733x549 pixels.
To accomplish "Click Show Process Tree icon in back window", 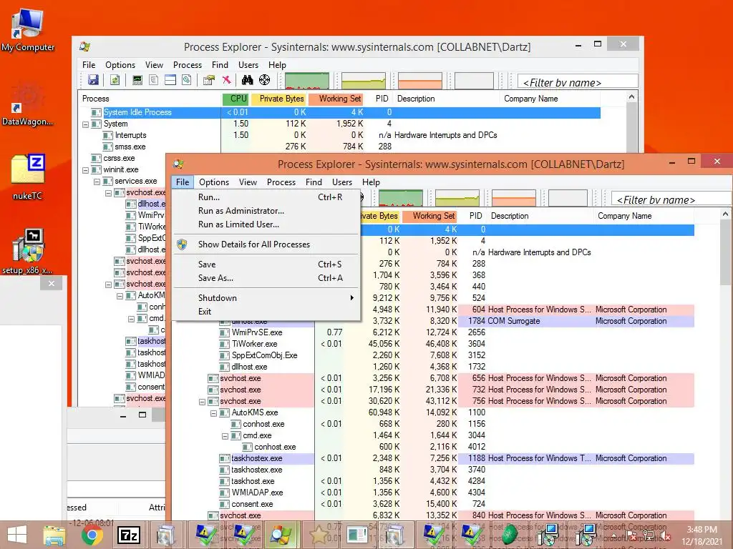I will pyautogui.click(x=153, y=80).
